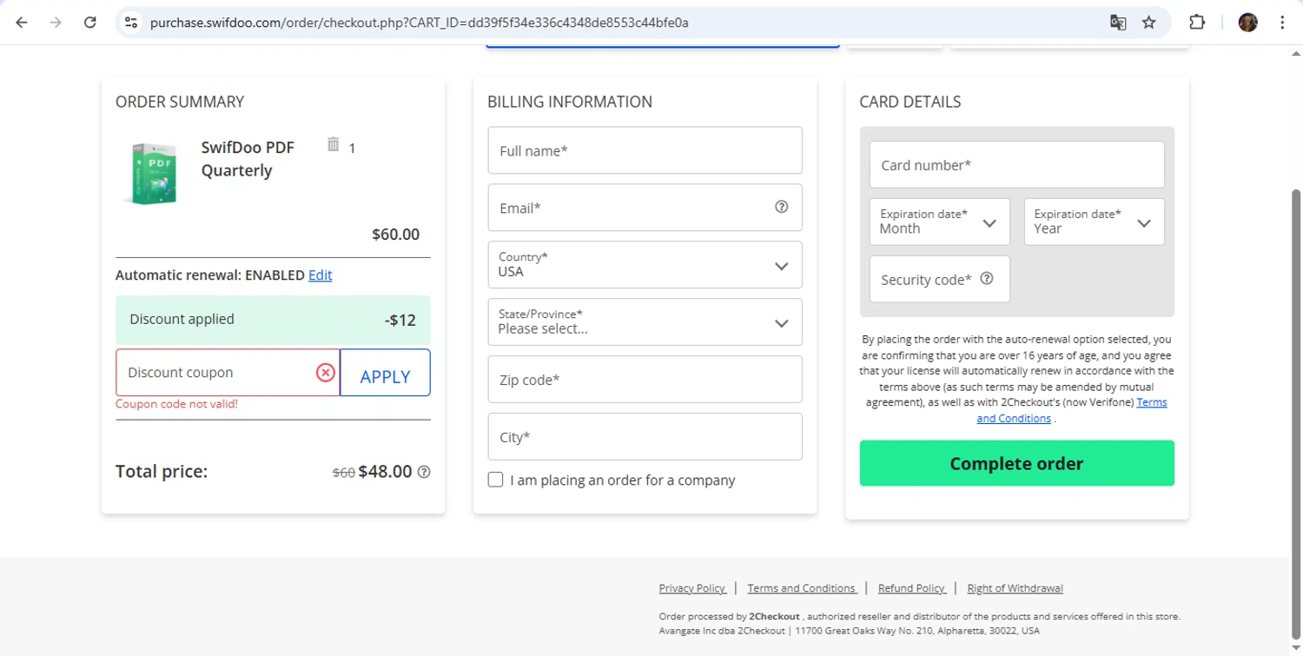Click the CARD DETAILS heading
1303x656 pixels.
pos(910,102)
